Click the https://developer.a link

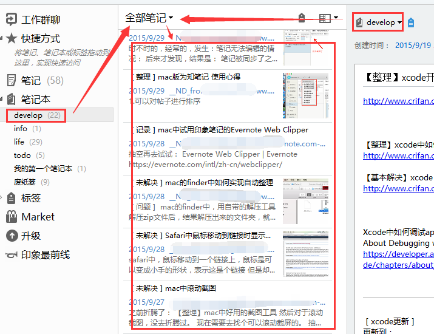(398, 254)
